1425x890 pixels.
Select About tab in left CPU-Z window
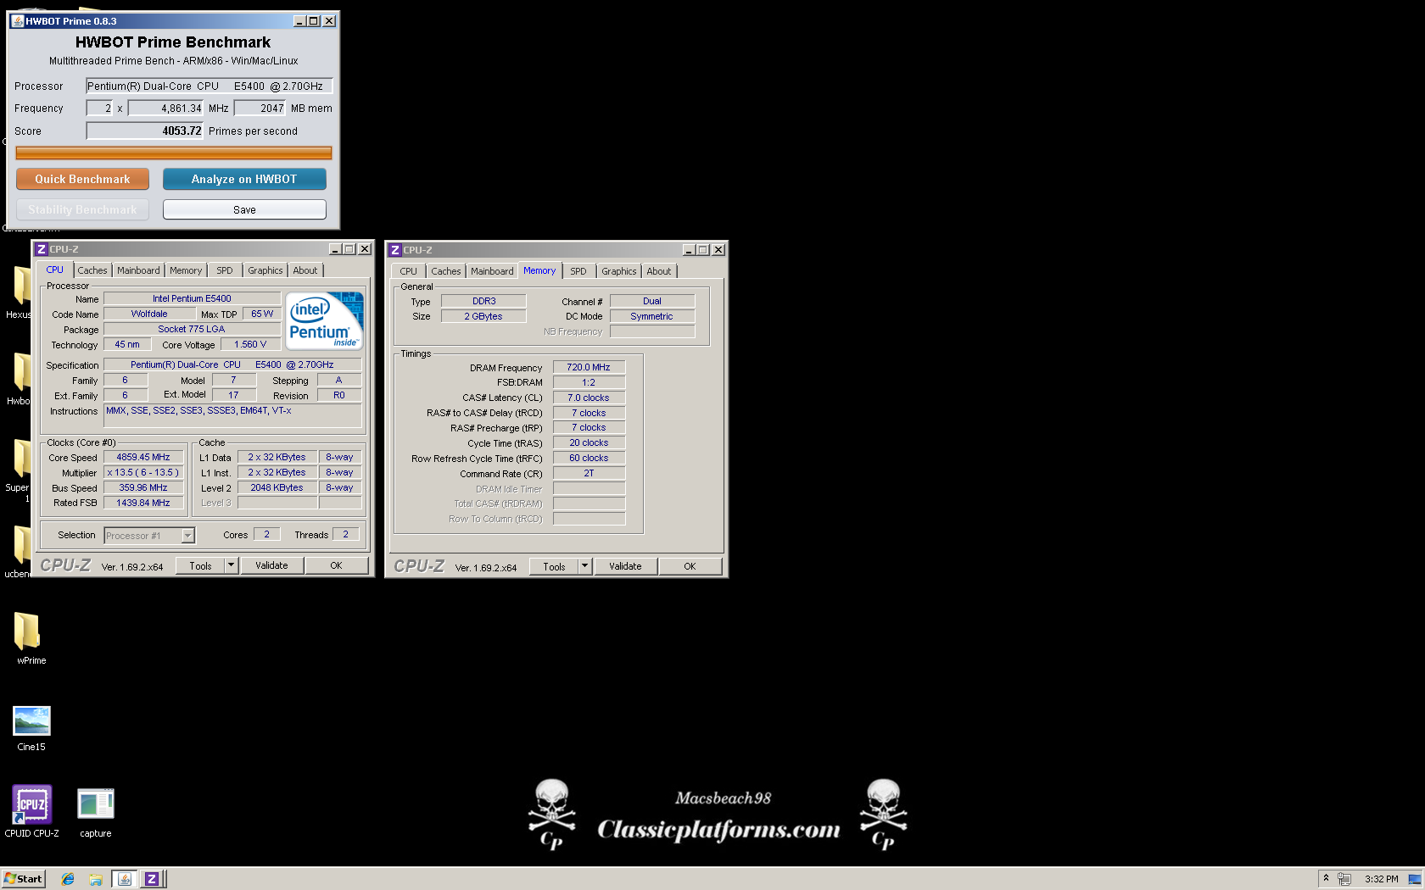click(x=305, y=270)
